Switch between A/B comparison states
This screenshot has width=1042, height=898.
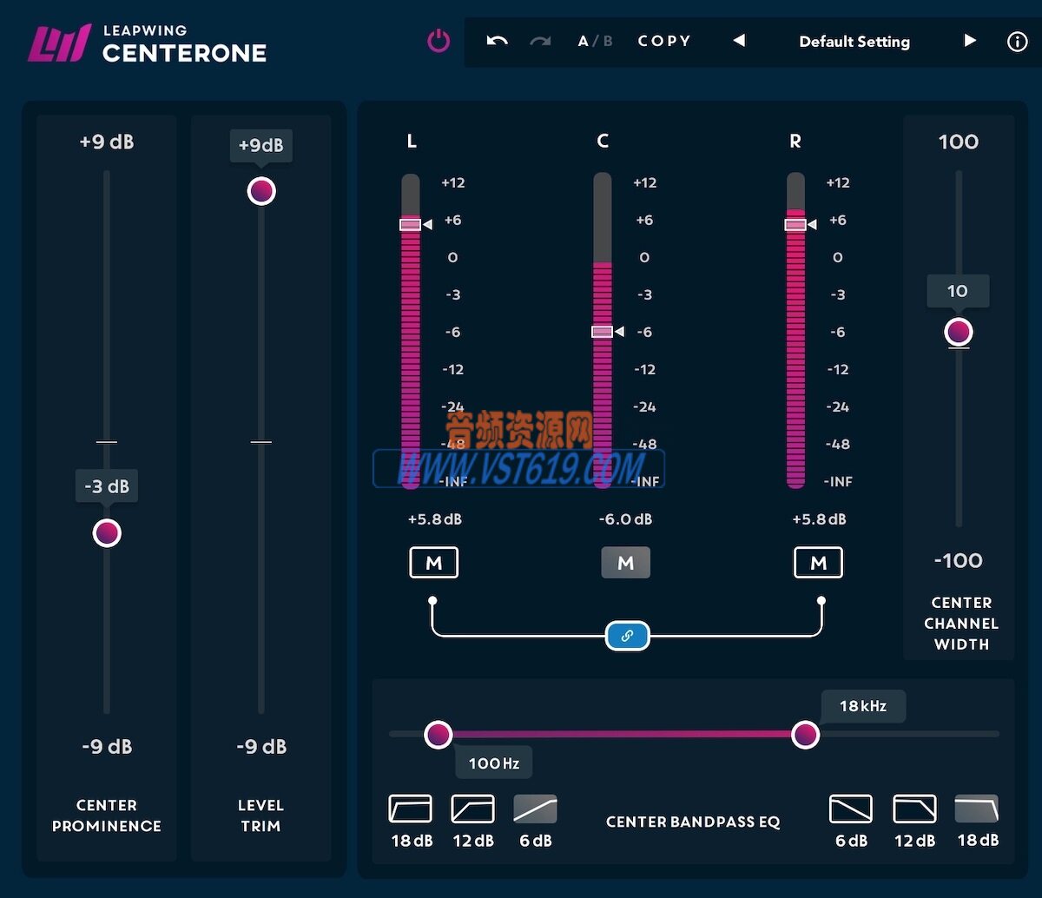pos(596,41)
